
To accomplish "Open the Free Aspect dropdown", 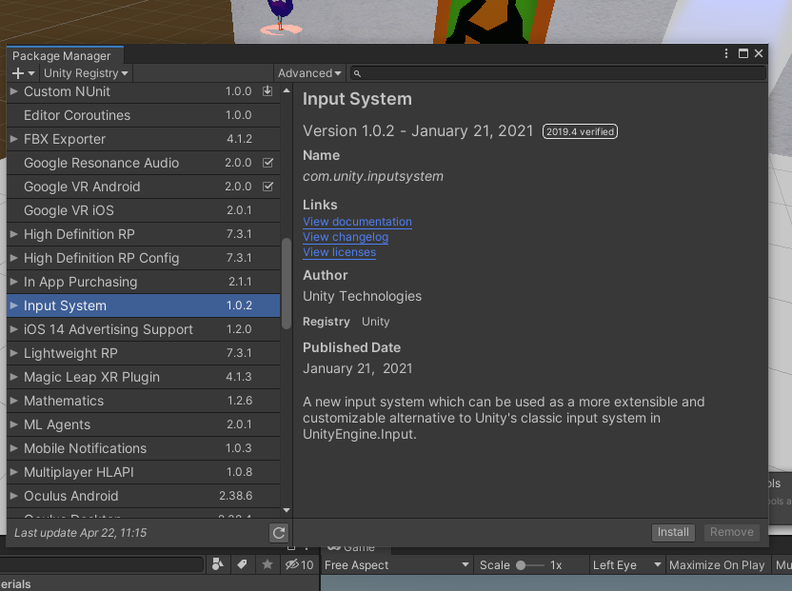I will click(x=396, y=564).
